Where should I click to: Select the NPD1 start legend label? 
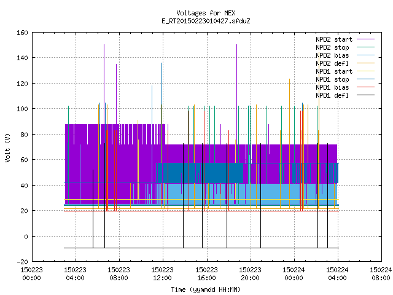click(334, 71)
